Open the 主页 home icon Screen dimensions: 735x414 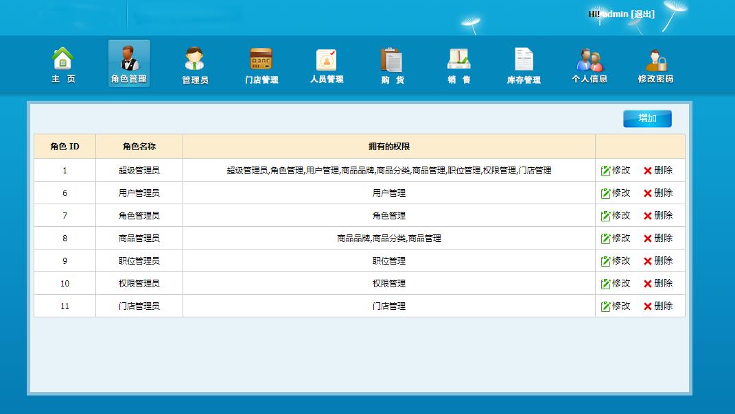click(63, 64)
